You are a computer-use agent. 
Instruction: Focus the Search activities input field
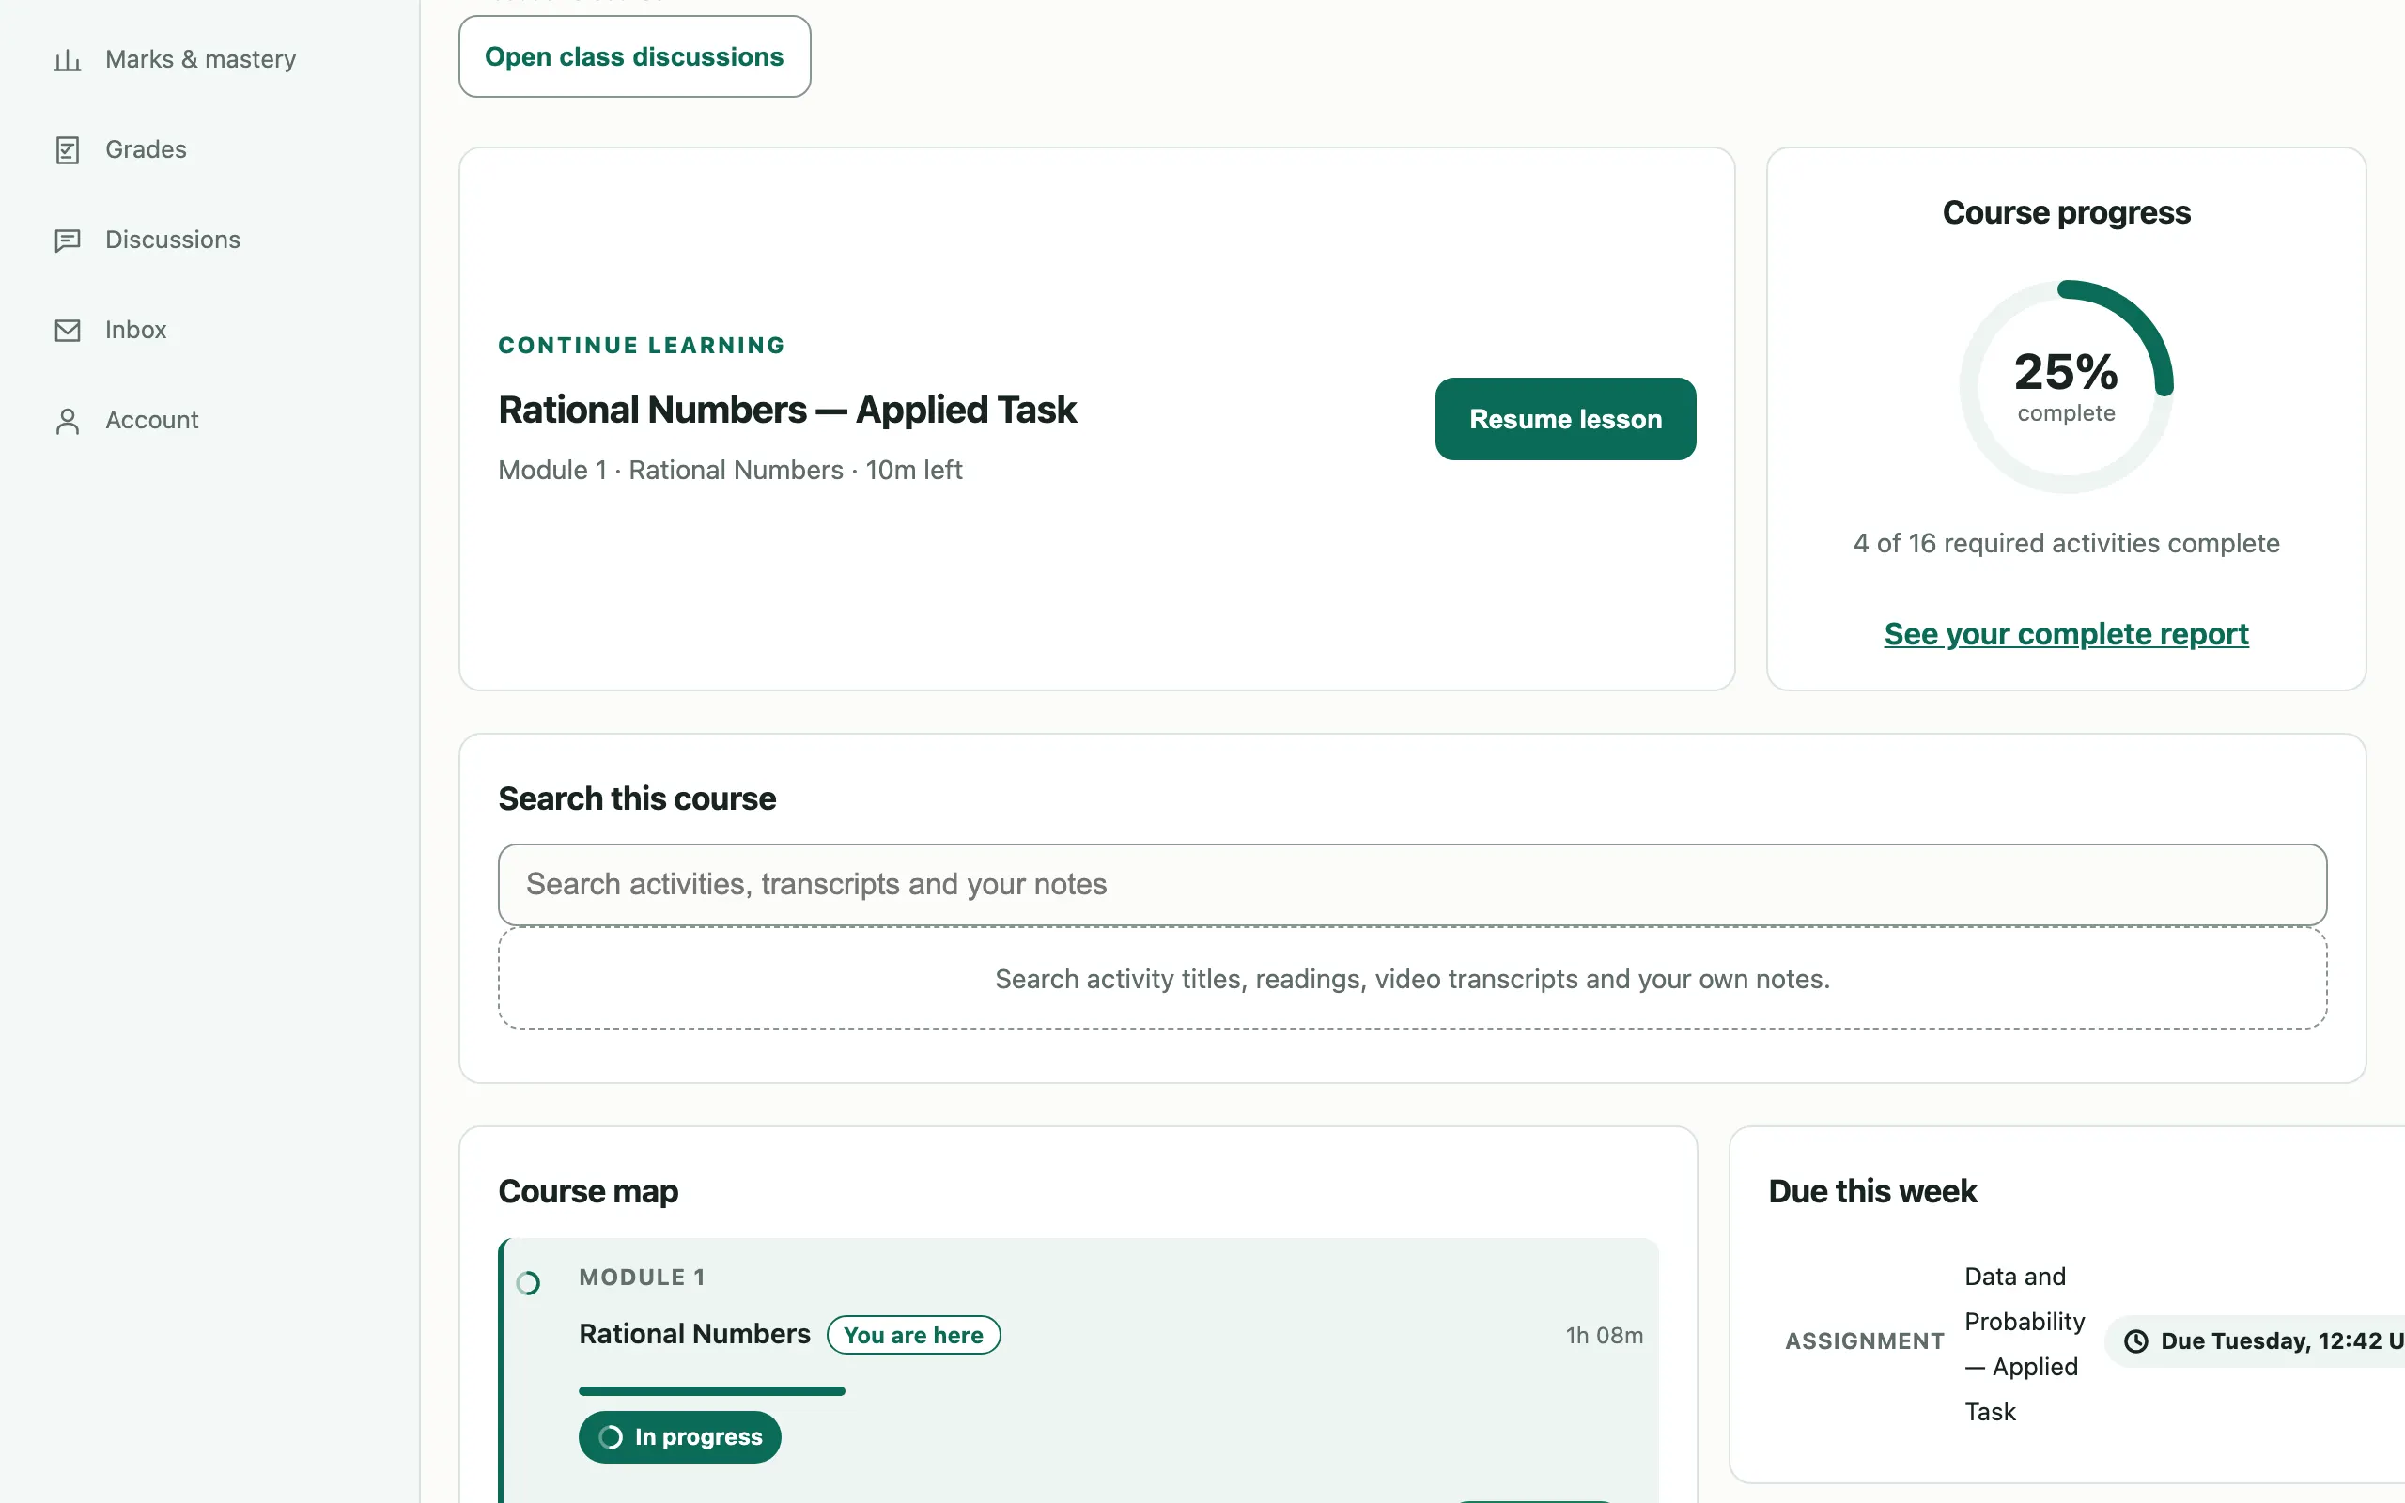coord(1412,885)
